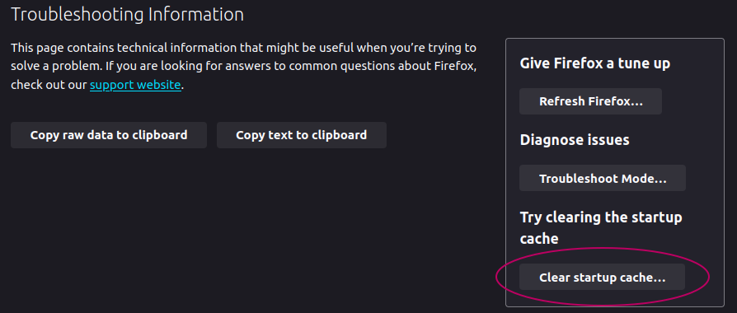This screenshot has width=737, height=313.
Task: Select the button circled in pink
Action: (x=602, y=277)
